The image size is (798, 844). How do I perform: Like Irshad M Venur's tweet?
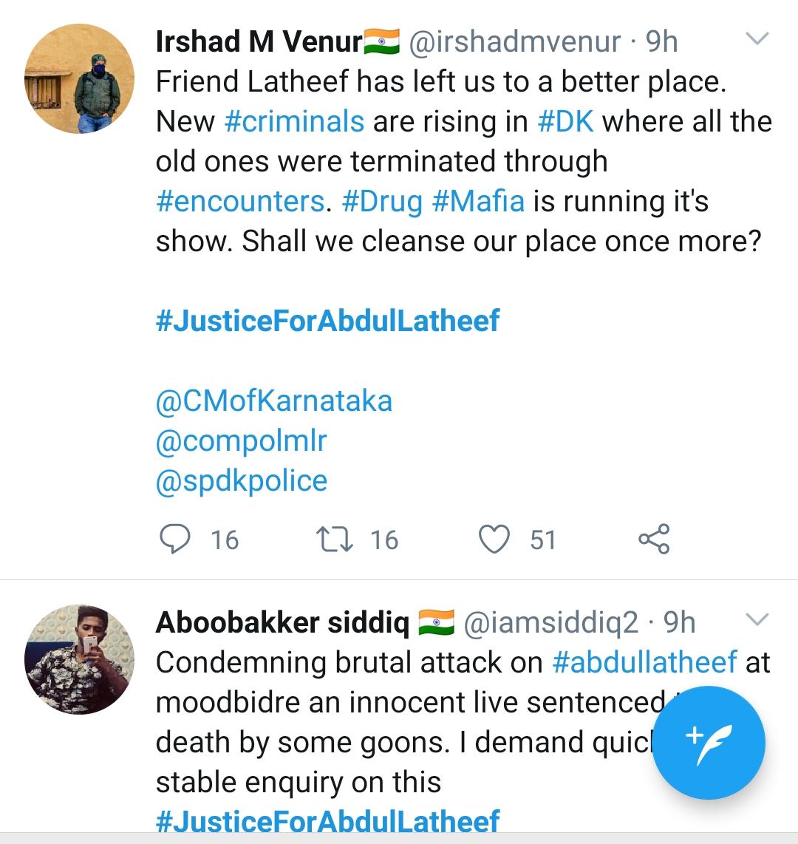click(x=494, y=539)
